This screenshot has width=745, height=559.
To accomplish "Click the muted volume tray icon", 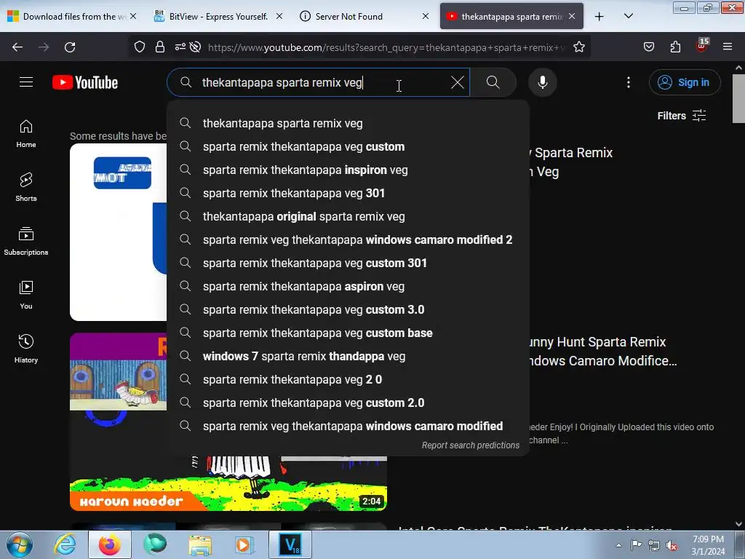I will 672,546.
